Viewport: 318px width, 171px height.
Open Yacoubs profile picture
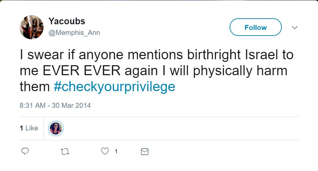(x=32, y=27)
